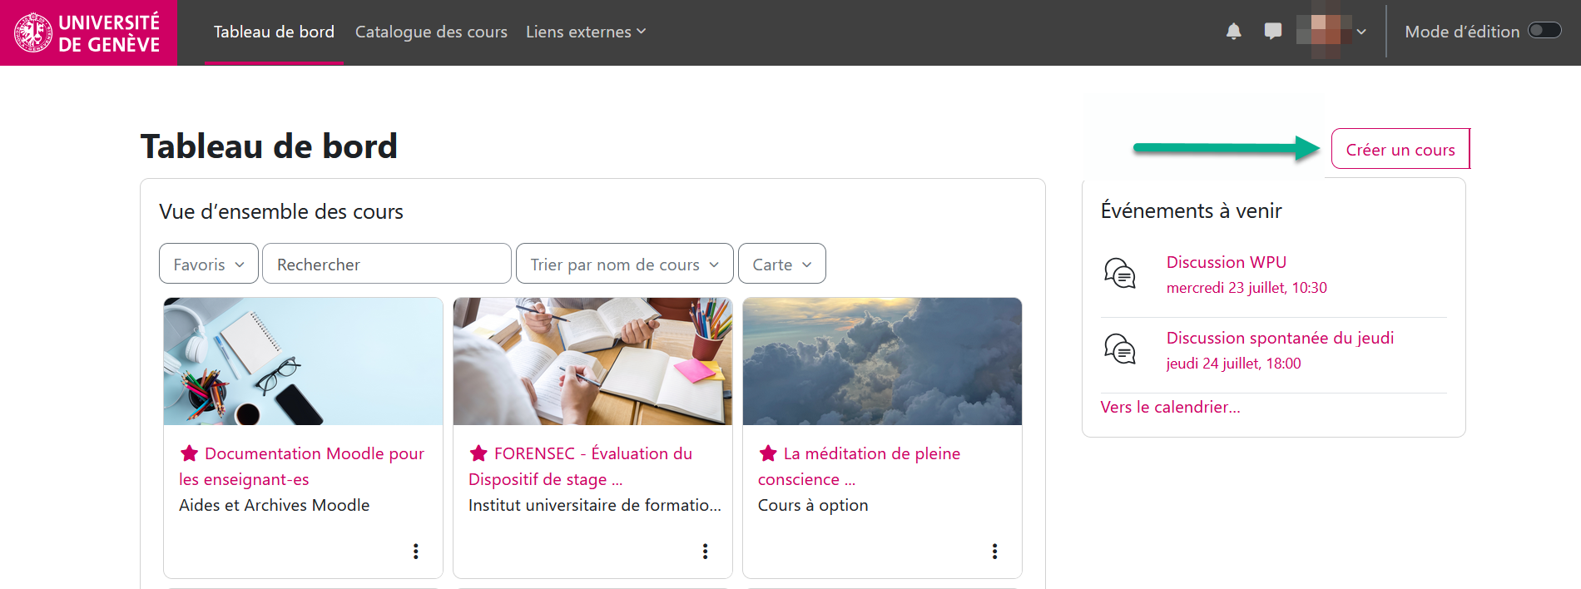Open the notifications bell icon
1581x589 pixels.
(x=1233, y=32)
